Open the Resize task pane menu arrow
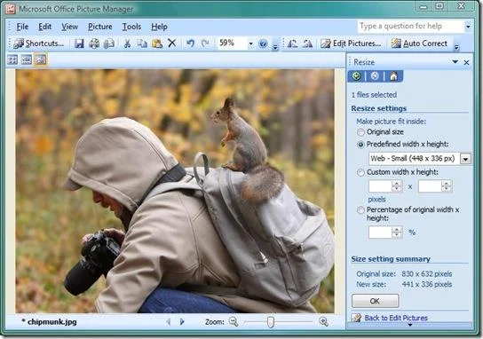The image size is (483, 339). click(x=455, y=62)
